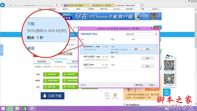Open Internet Explorer from the taskbar
The height and width of the screenshot is (111, 197).
[x=10, y=109]
